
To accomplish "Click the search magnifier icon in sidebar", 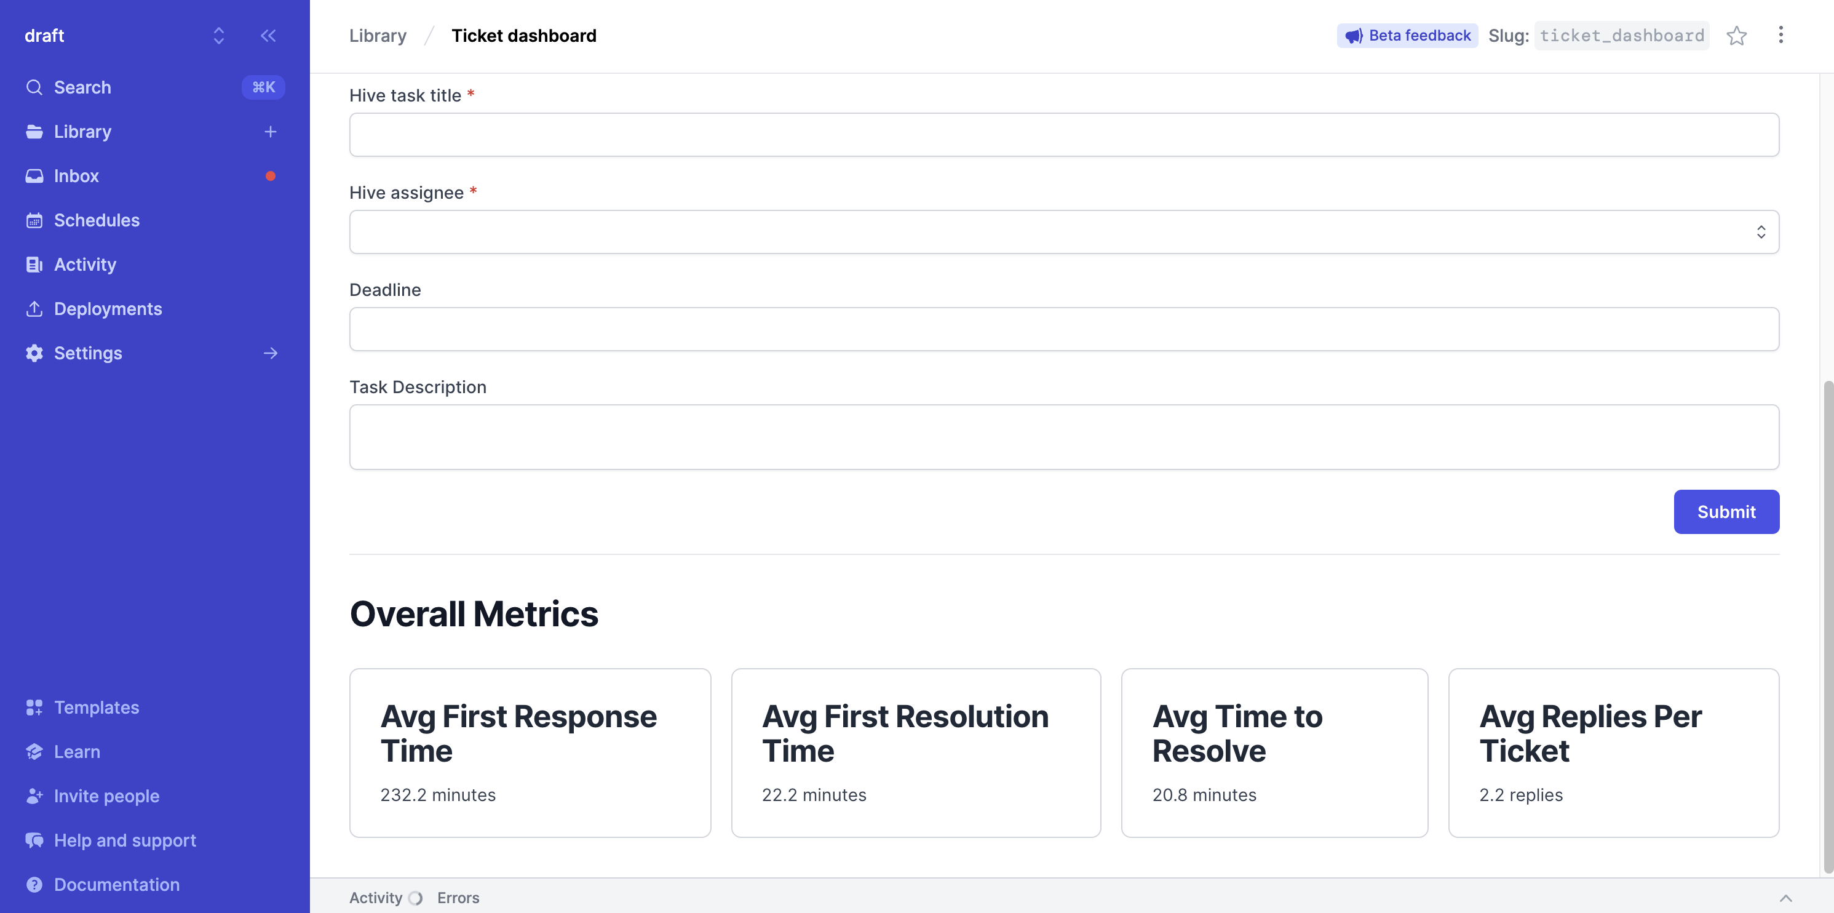I will [x=34, y=87].
